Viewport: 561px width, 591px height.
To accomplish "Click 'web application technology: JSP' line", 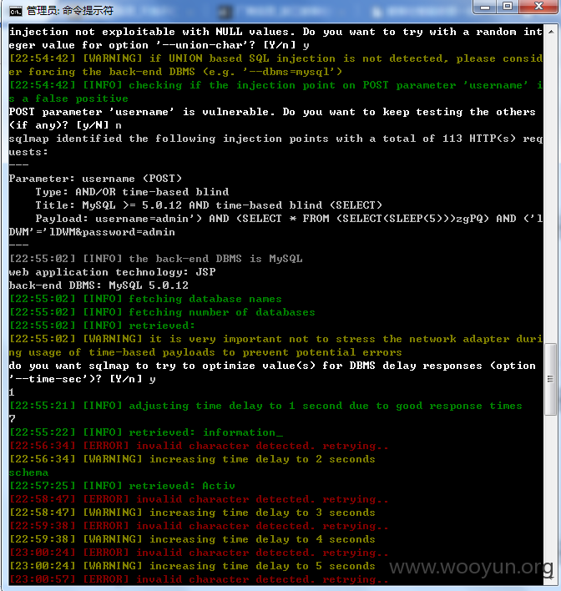I will coord(113,272).
